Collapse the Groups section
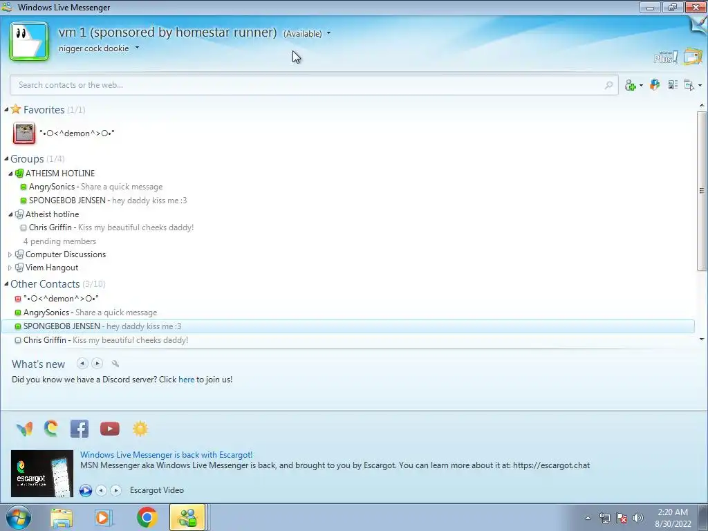This screenshot has height=531, width=708. pos(6,158)
